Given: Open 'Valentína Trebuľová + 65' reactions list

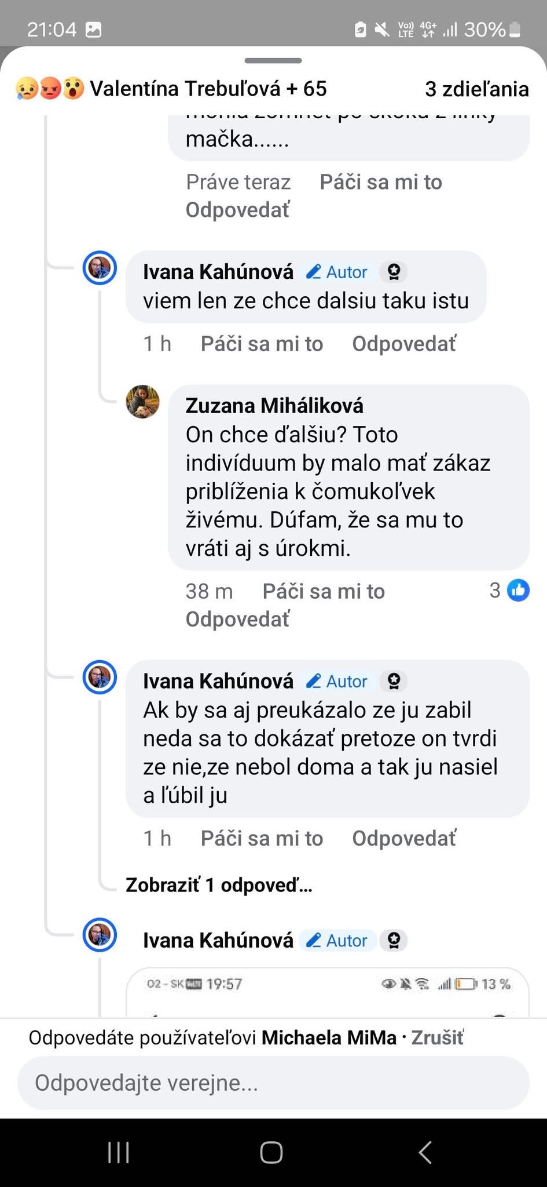Looking at the screenshot, I should pos(208,89).
